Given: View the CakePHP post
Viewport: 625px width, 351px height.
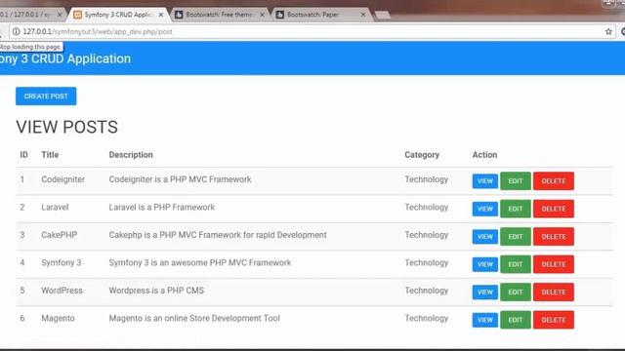Looking at the screenshot, I should (485, 237).
